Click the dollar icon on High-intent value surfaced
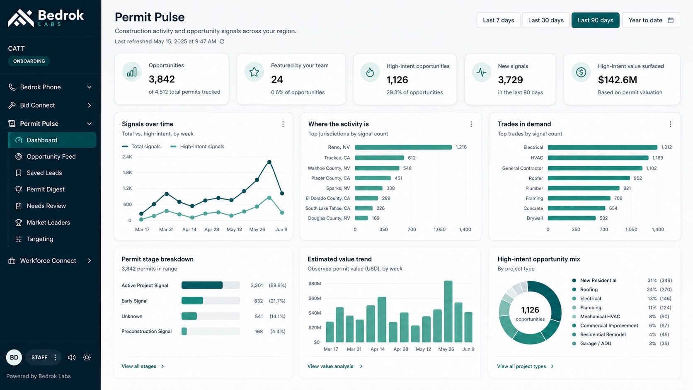The width and height of the screenshot is (693, 390). tap(581, 73)
